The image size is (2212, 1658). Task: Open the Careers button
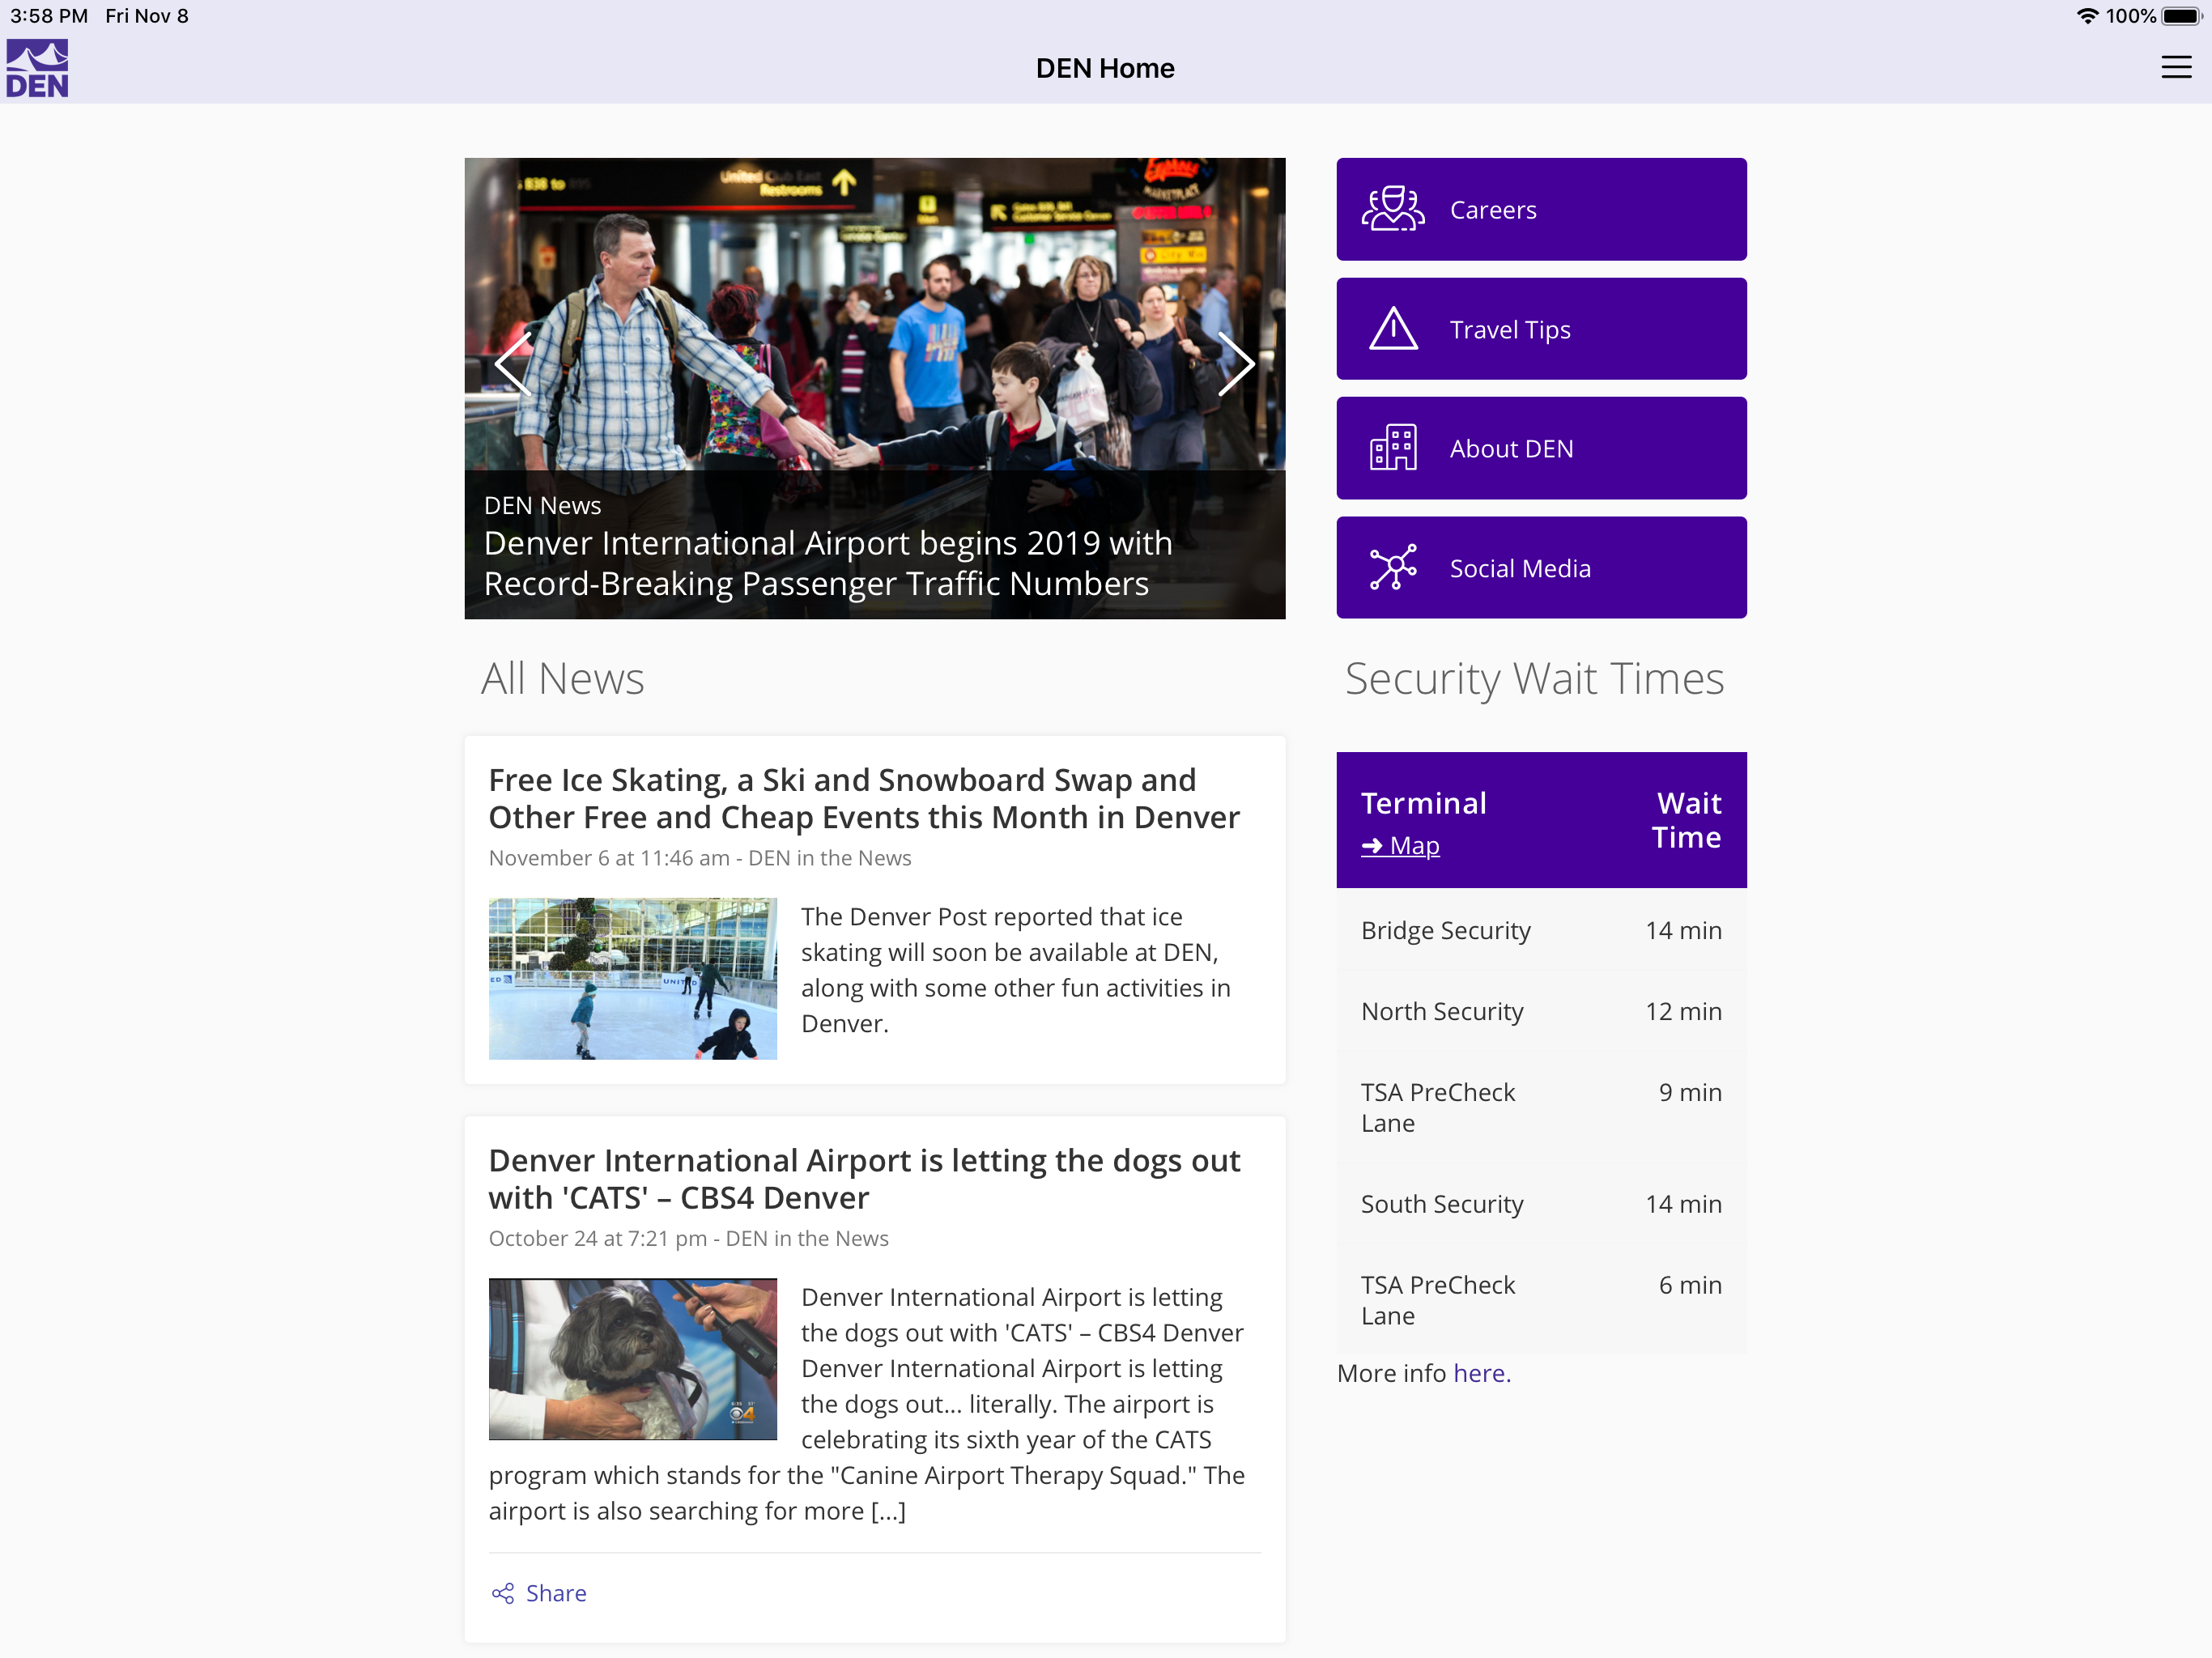[1541, 209]
